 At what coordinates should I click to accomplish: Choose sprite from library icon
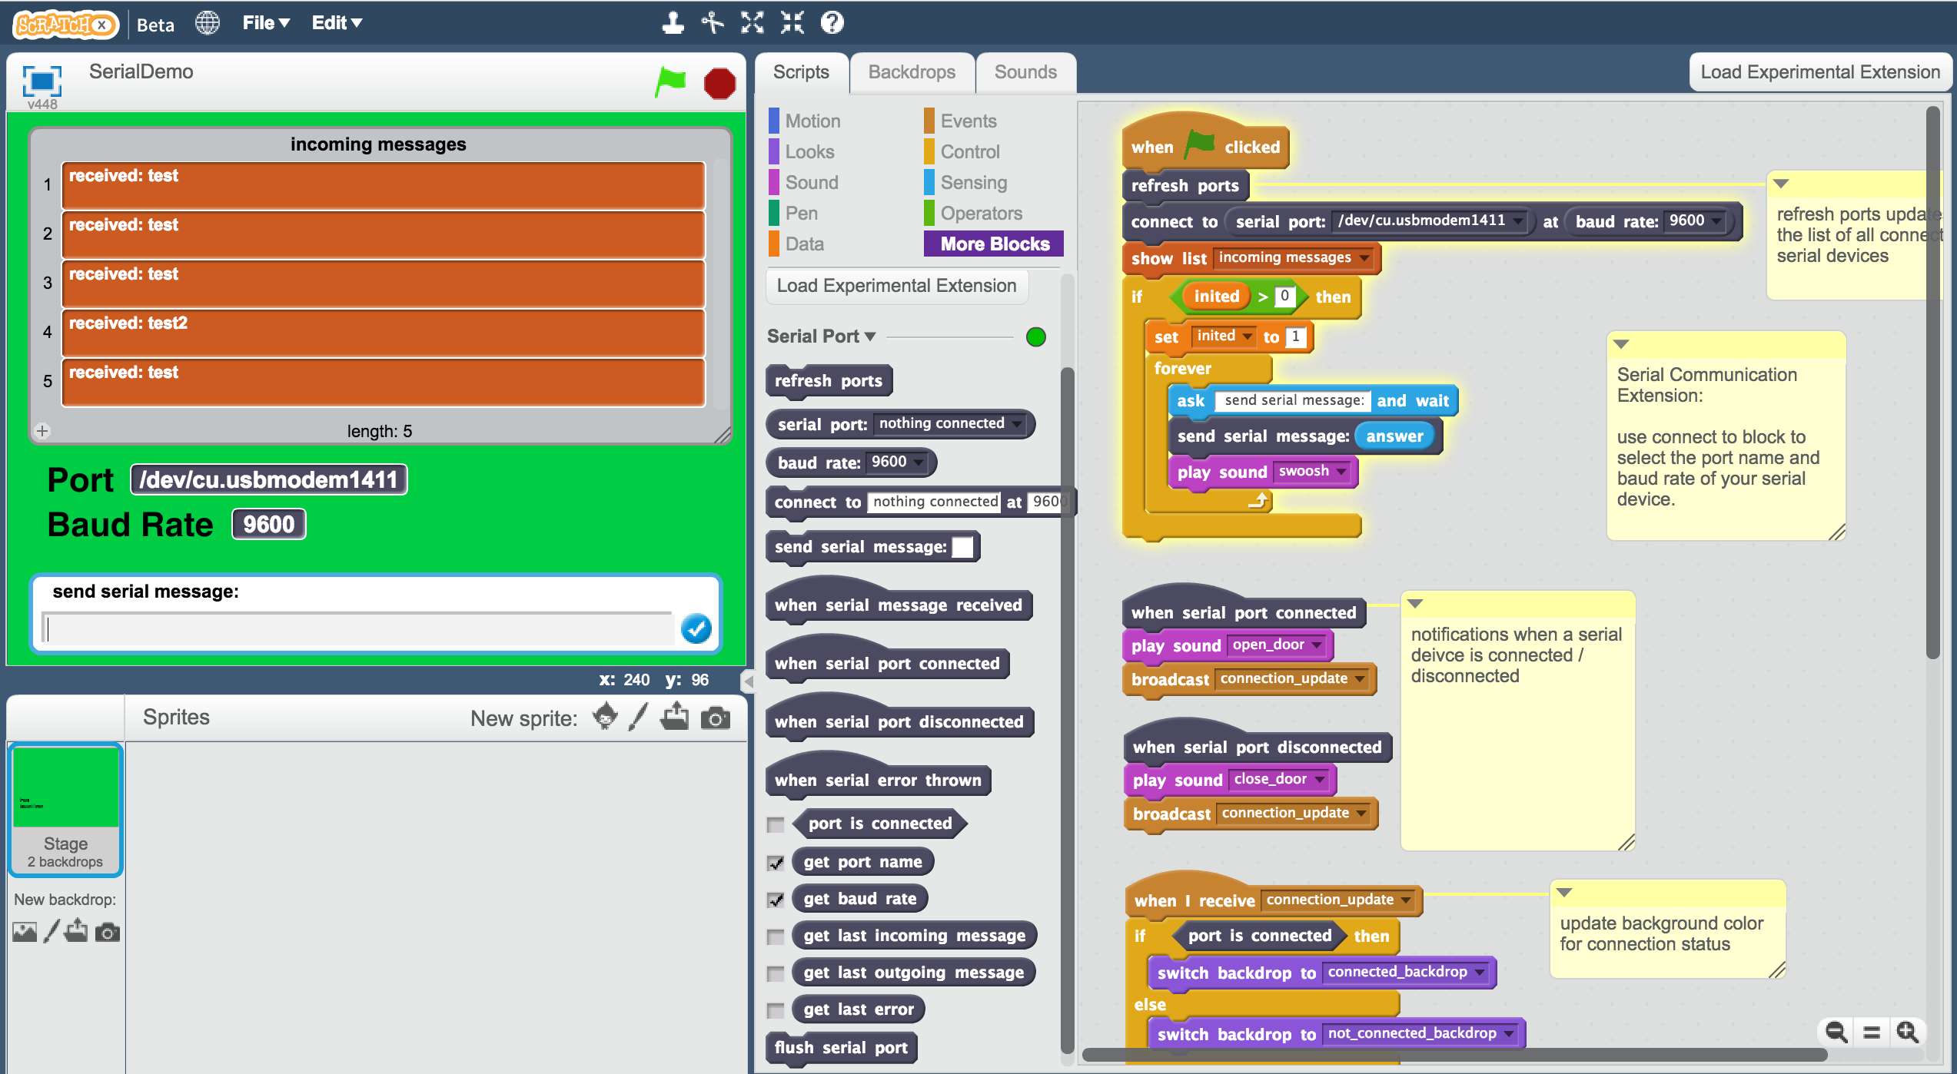coord(605,717)
